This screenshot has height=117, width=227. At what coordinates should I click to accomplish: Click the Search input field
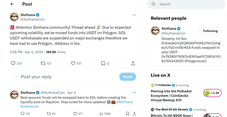coord(187,4)
